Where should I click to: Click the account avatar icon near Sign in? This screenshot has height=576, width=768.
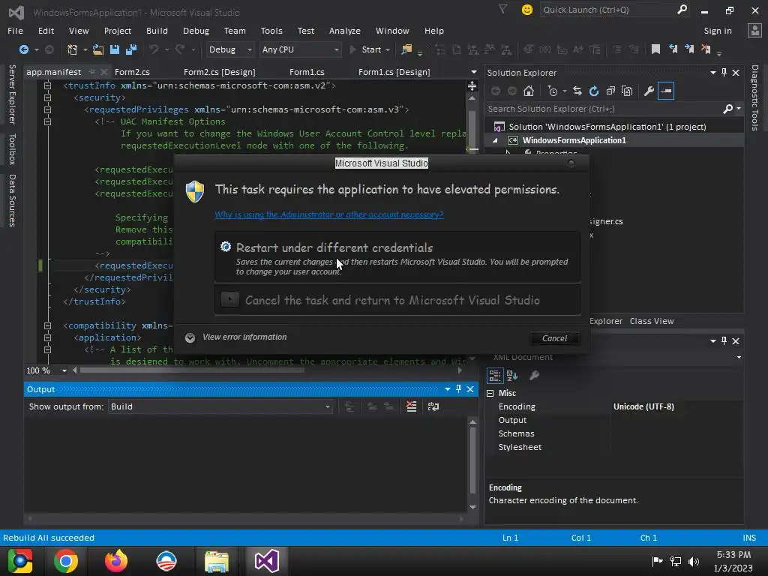[754, 30]
